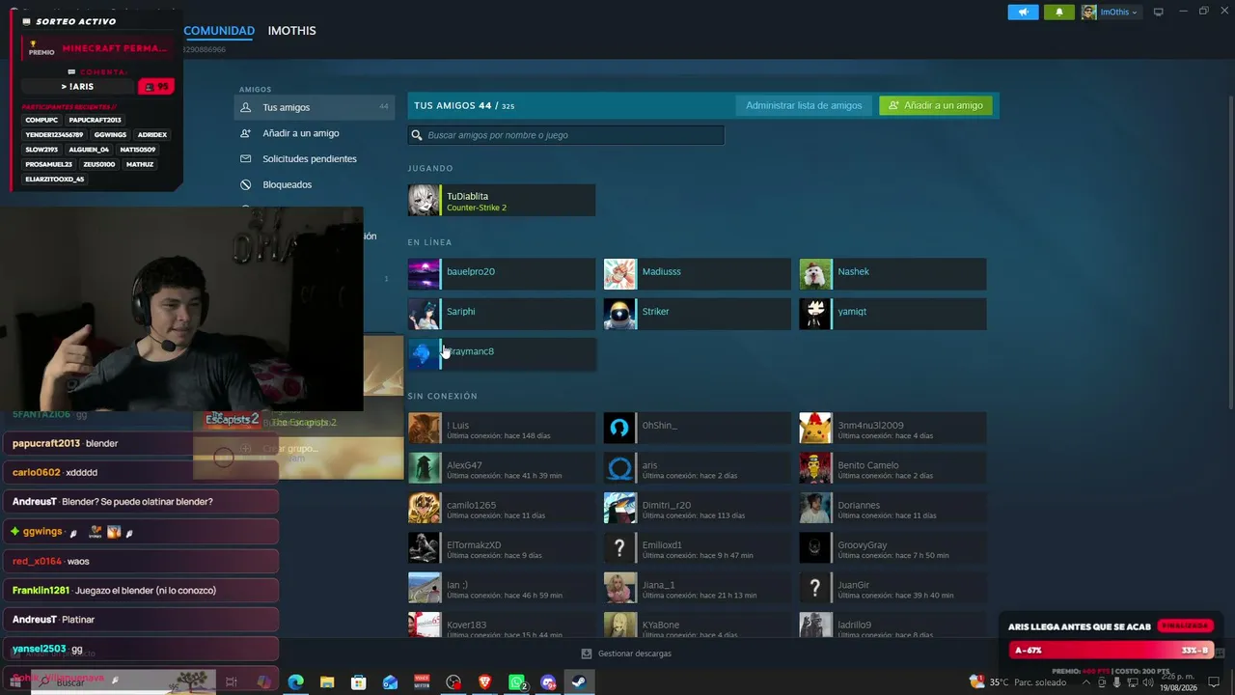The image size is (1235, 695).
Task: Click the Steam friends page scrollbar
Action: 1231,251
